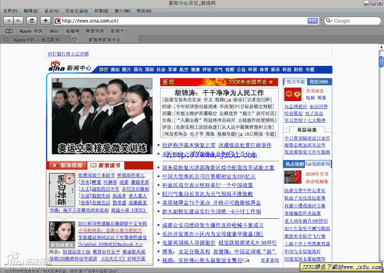Open the 雅虎中国 bookmark
Viewport: 384px width, 273px height.
click(x=95, y=31)
